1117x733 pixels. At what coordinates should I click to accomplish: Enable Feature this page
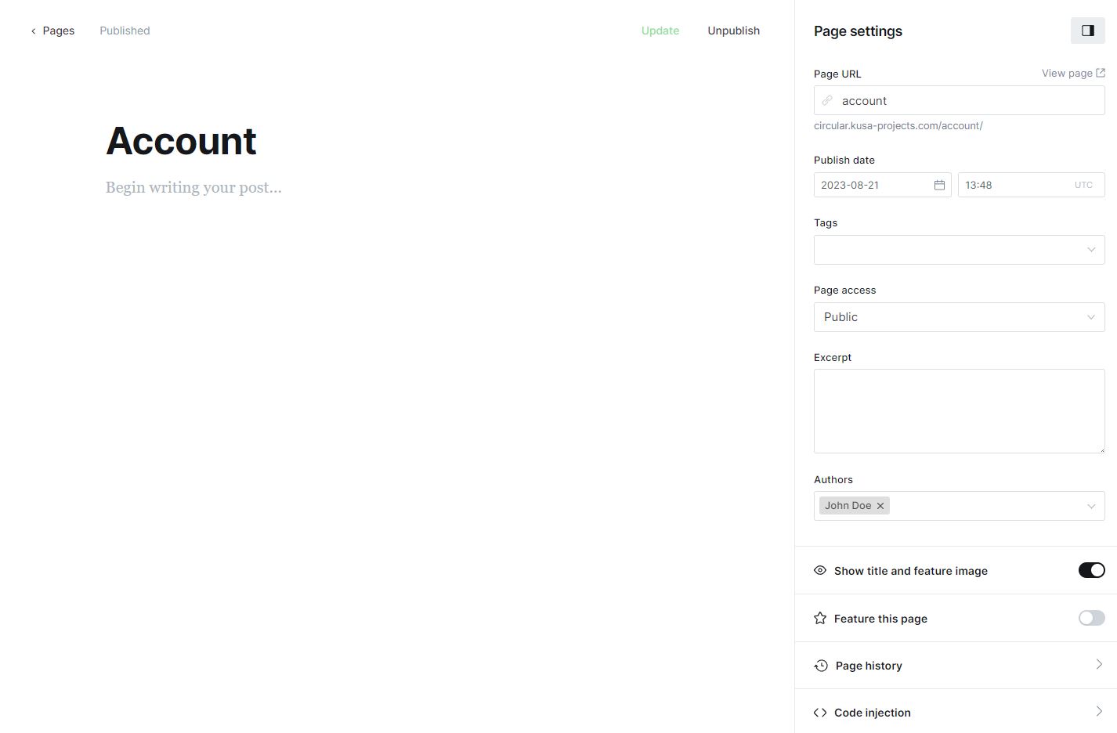pos(1090,618)
